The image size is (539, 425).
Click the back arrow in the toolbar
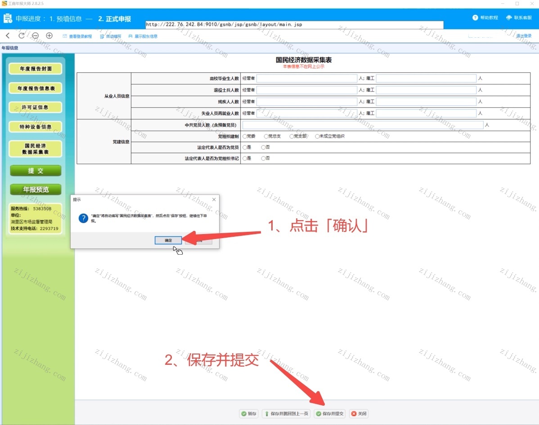pos(8,35)
